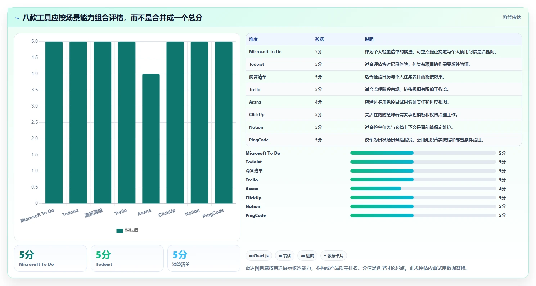Click the 维度 column header
Viewport: 536px width, 286px height.
point(253,40)
